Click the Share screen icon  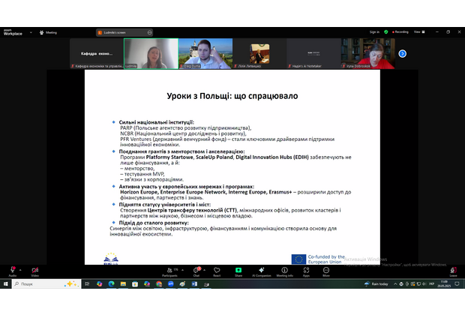click(238, 270)
